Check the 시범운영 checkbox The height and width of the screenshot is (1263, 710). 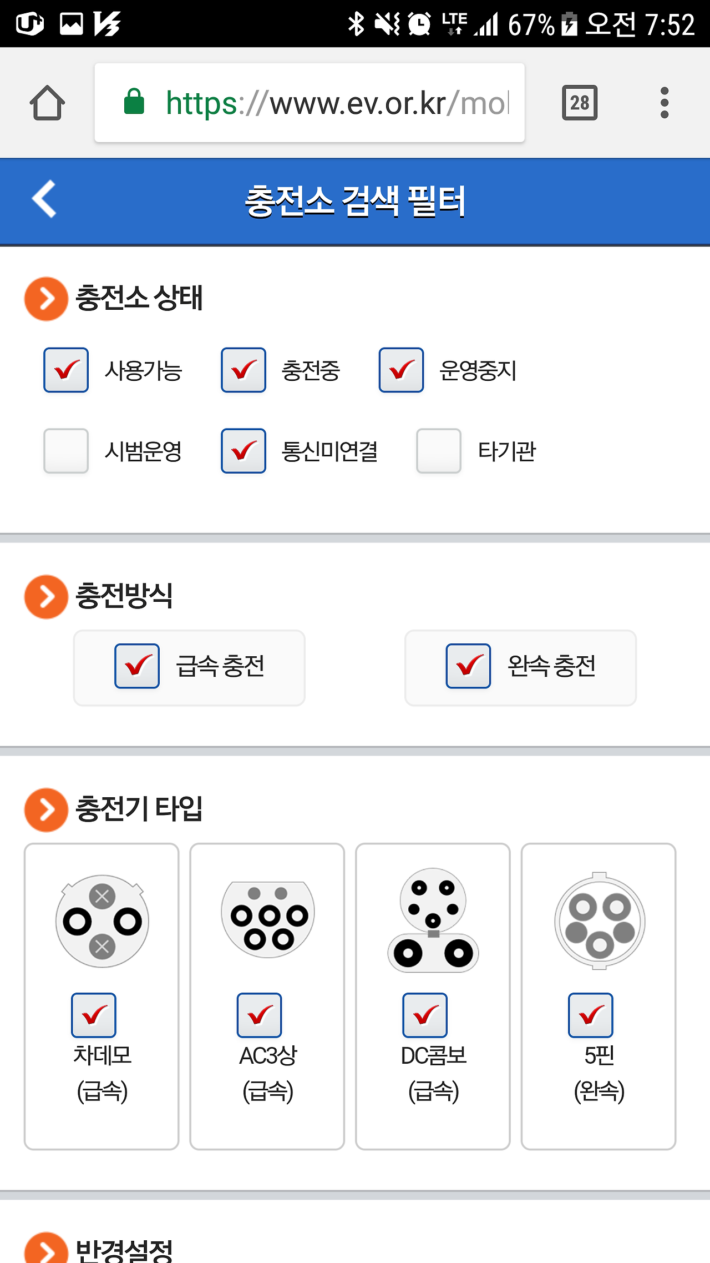(66, 451)
